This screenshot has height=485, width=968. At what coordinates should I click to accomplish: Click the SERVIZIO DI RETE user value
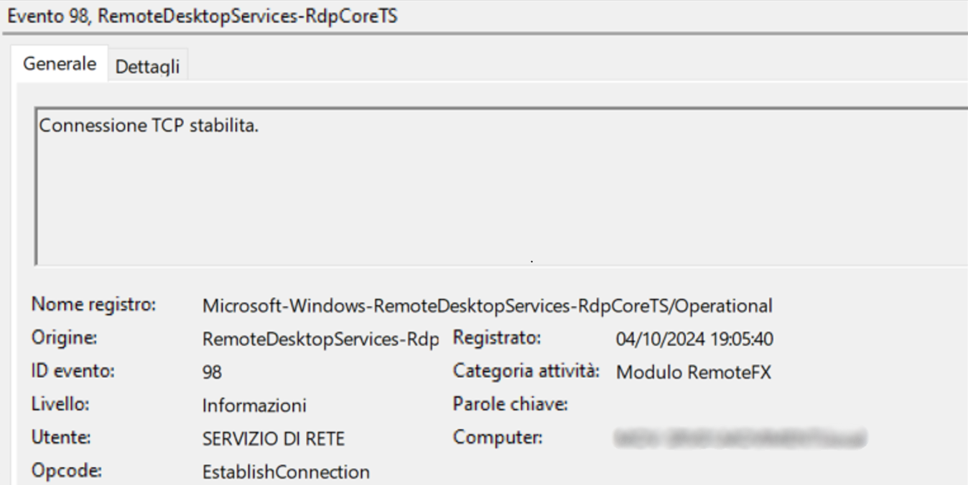click(273, 439)
